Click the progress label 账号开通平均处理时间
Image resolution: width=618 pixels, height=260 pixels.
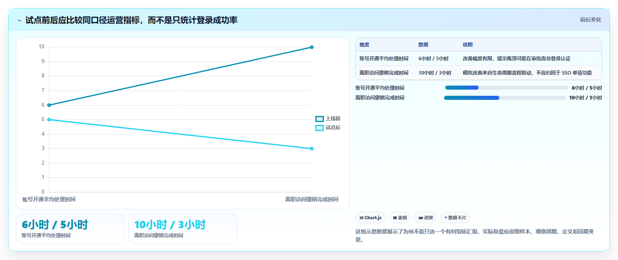tap(380, 88)
